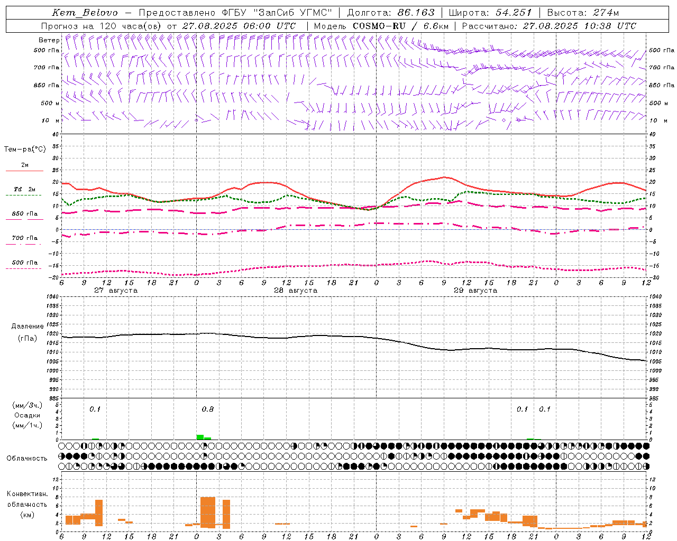Click the '2м' temperature legend entry
Viewport: 677px width, 541px height.
pyautogui.click(x=25, y=165)
